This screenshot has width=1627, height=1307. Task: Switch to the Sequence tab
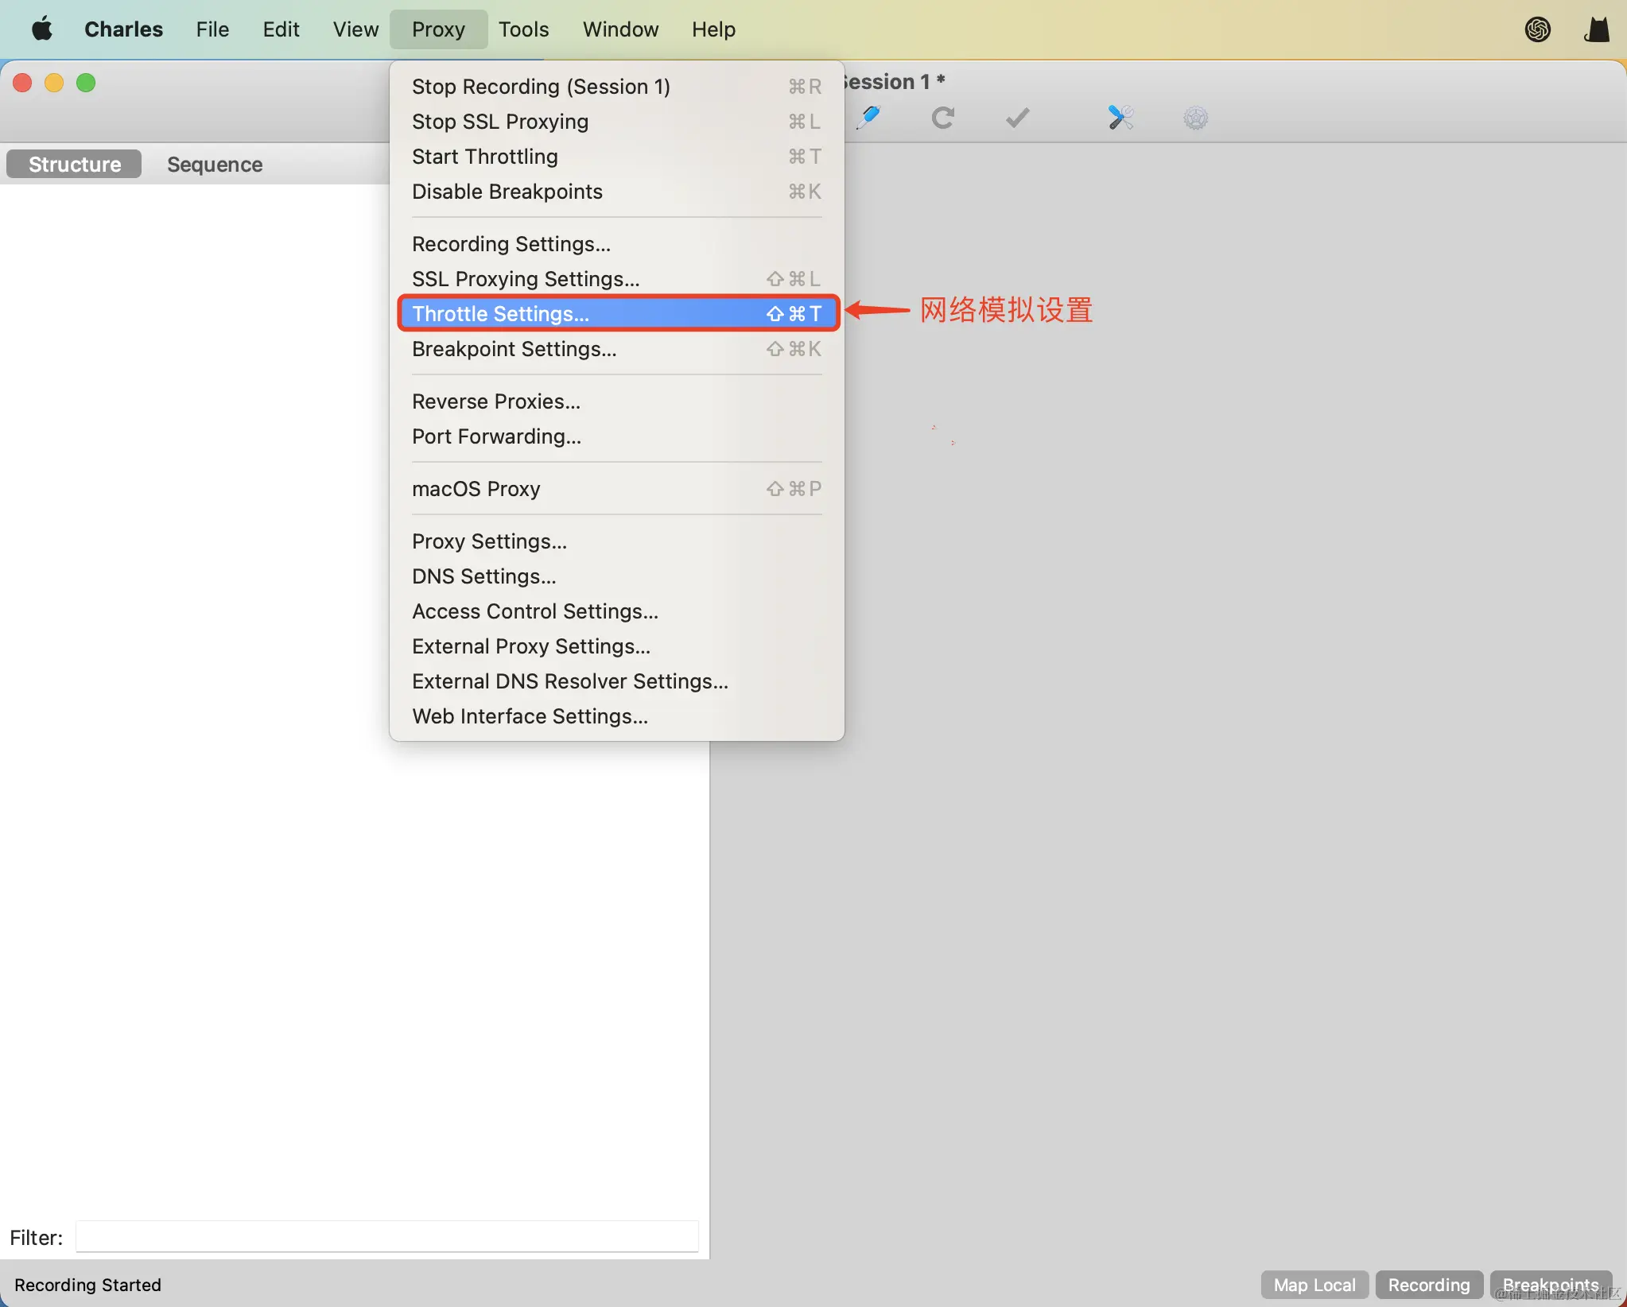pyautogui.click(x=215, y=165)
